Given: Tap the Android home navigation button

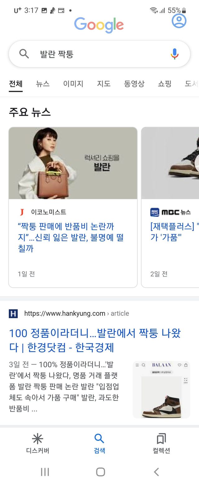Looking at the screenshot, I should point(100,472).
